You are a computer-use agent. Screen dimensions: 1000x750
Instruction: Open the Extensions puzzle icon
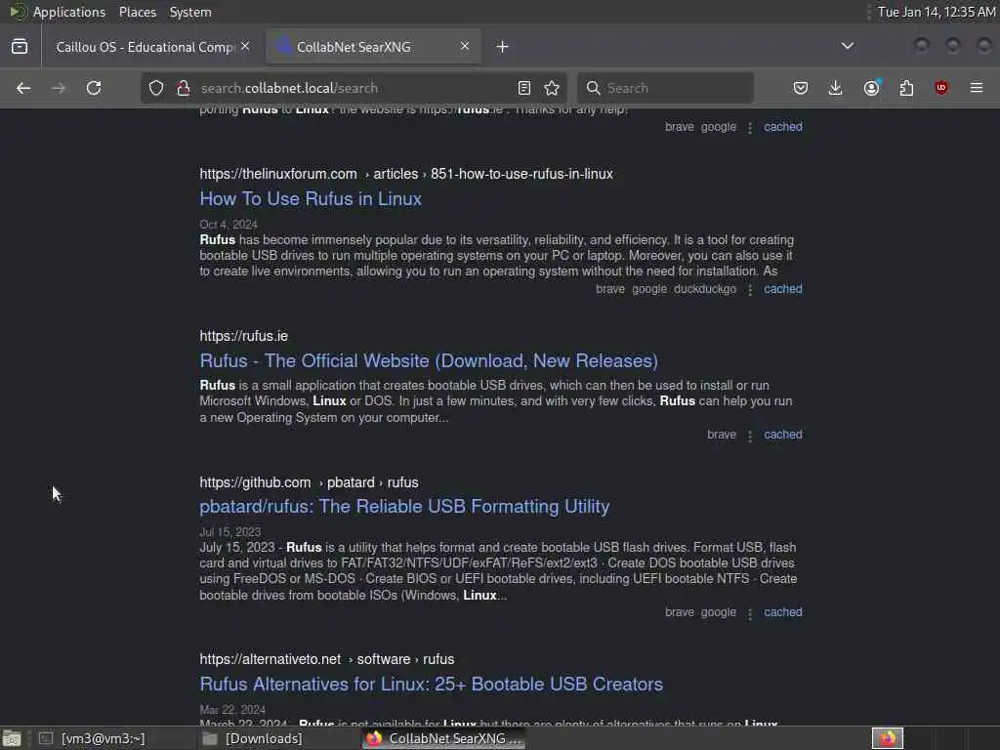(x=906, y=88)
